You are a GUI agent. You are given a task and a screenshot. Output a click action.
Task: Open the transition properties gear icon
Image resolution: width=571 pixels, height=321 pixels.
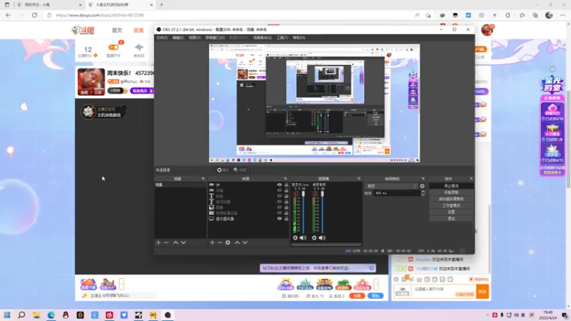click(x=422, y=186)
